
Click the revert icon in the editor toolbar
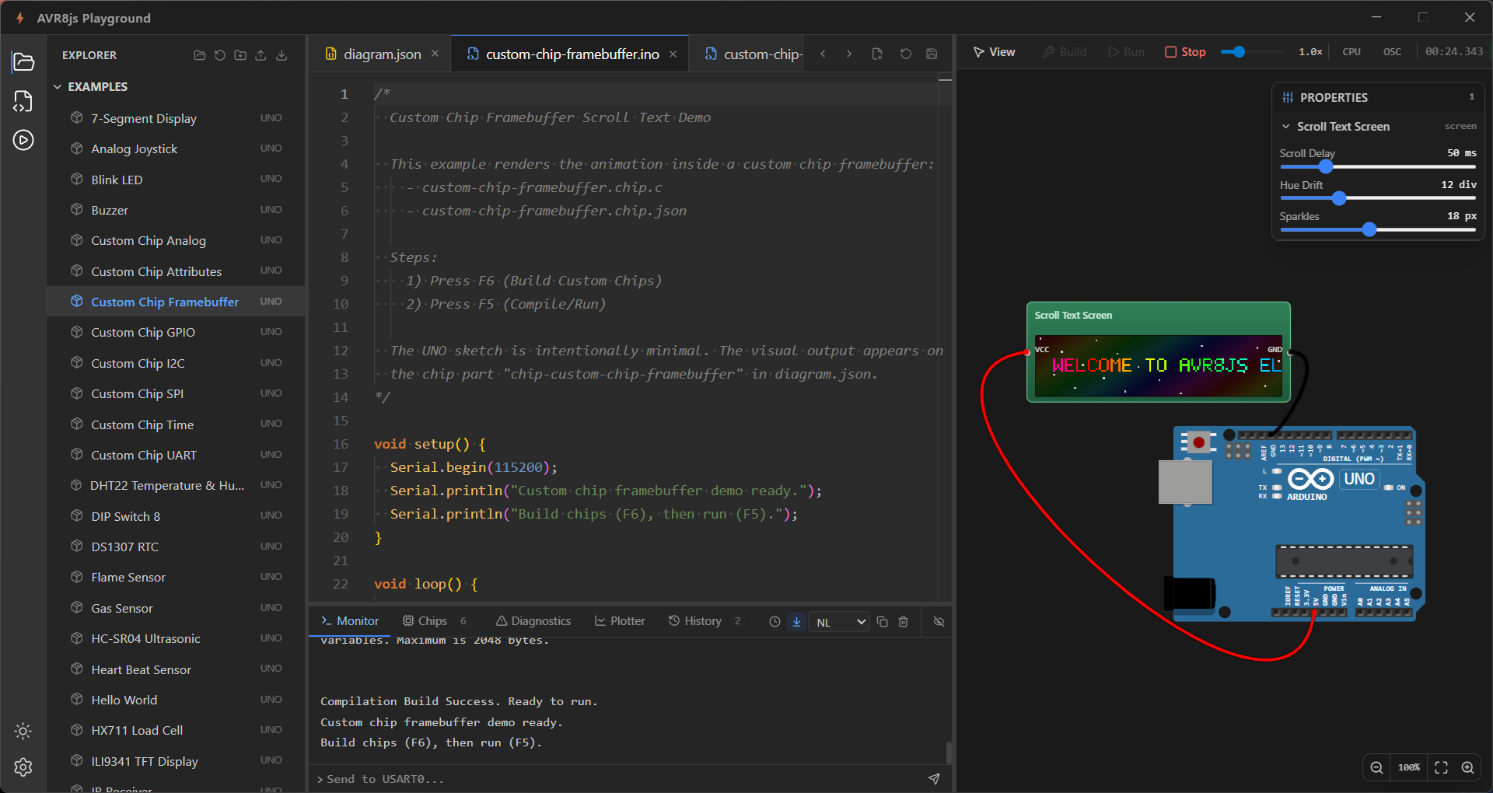coord(905,54)
